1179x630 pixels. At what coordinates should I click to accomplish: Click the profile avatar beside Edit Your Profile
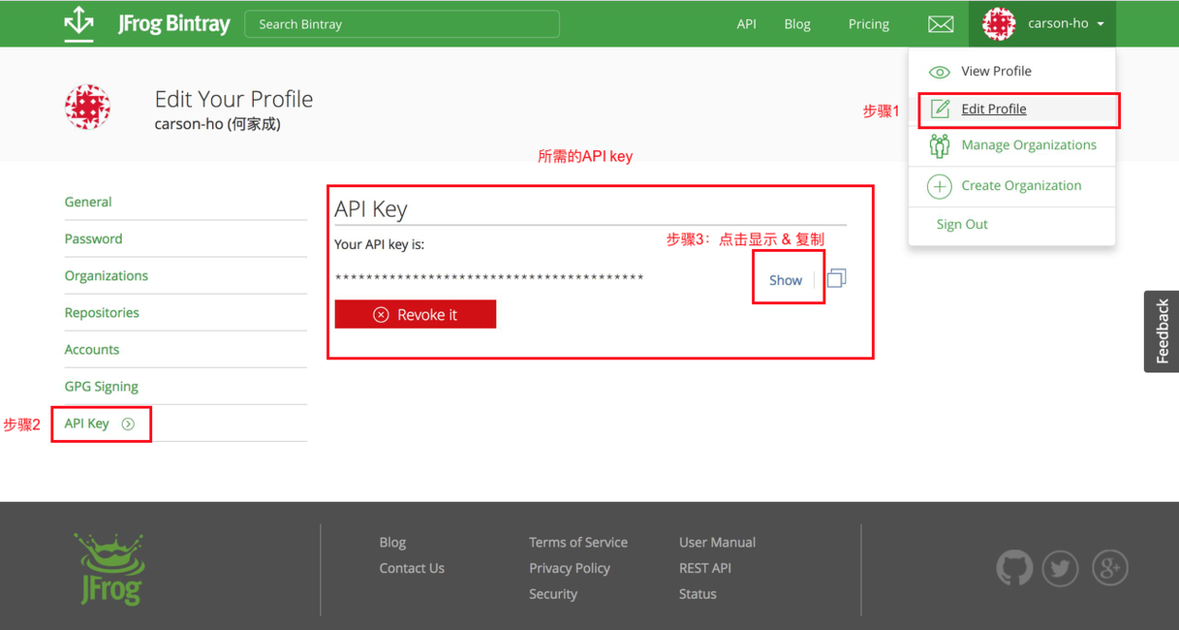(x=87, y=106)
